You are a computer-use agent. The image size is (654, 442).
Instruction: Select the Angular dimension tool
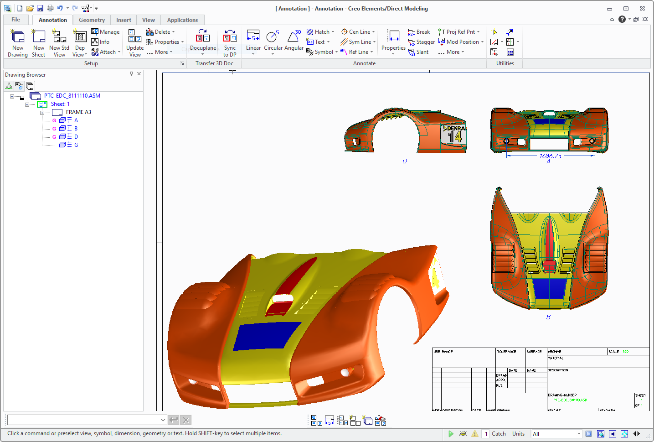coord(294,36)
